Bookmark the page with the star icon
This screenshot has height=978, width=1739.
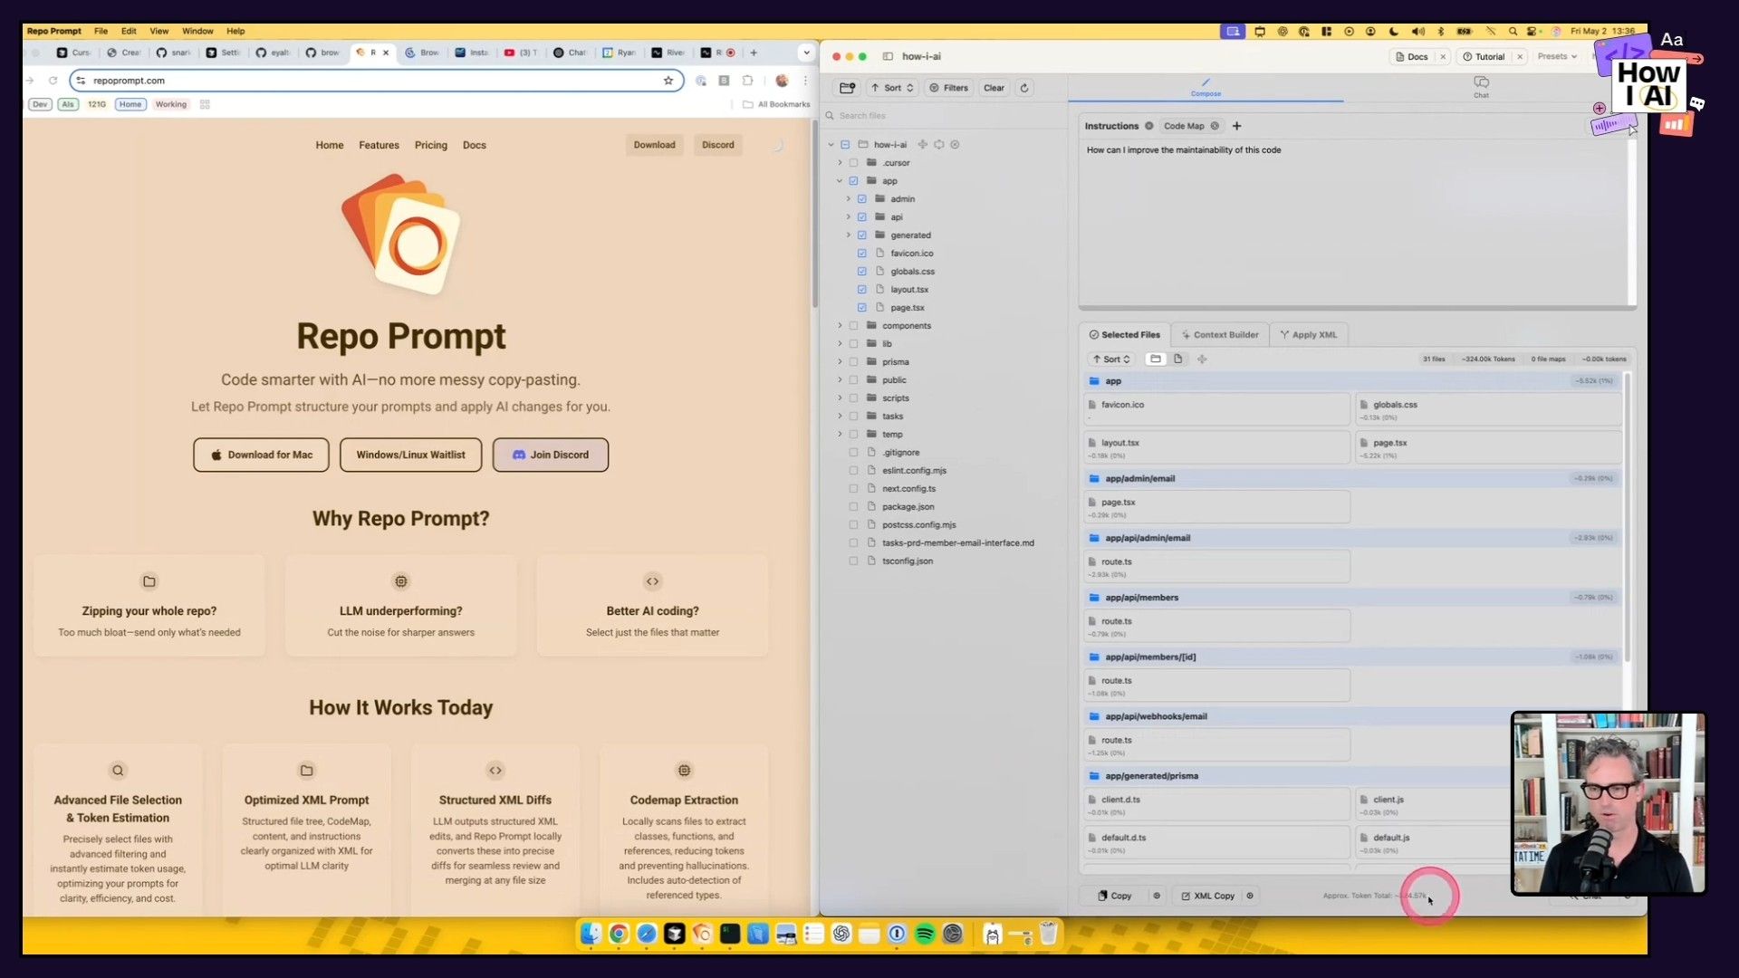668,81
